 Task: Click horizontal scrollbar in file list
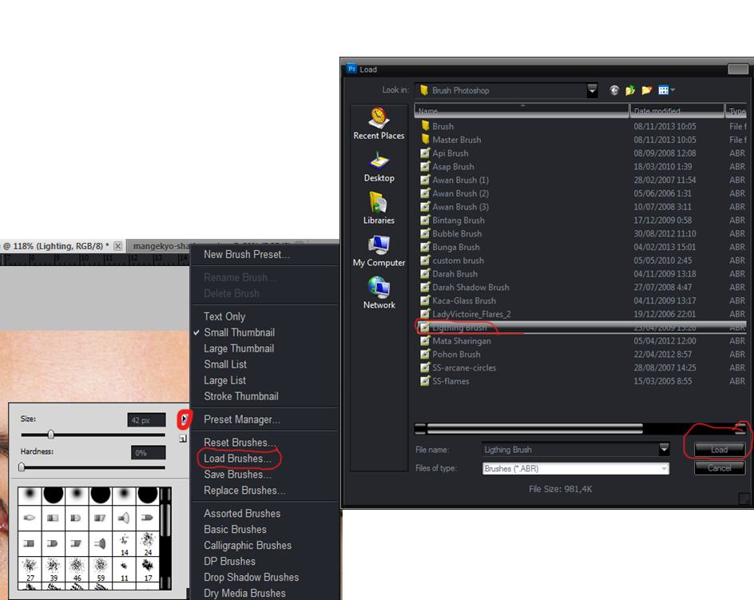[534, 428]
